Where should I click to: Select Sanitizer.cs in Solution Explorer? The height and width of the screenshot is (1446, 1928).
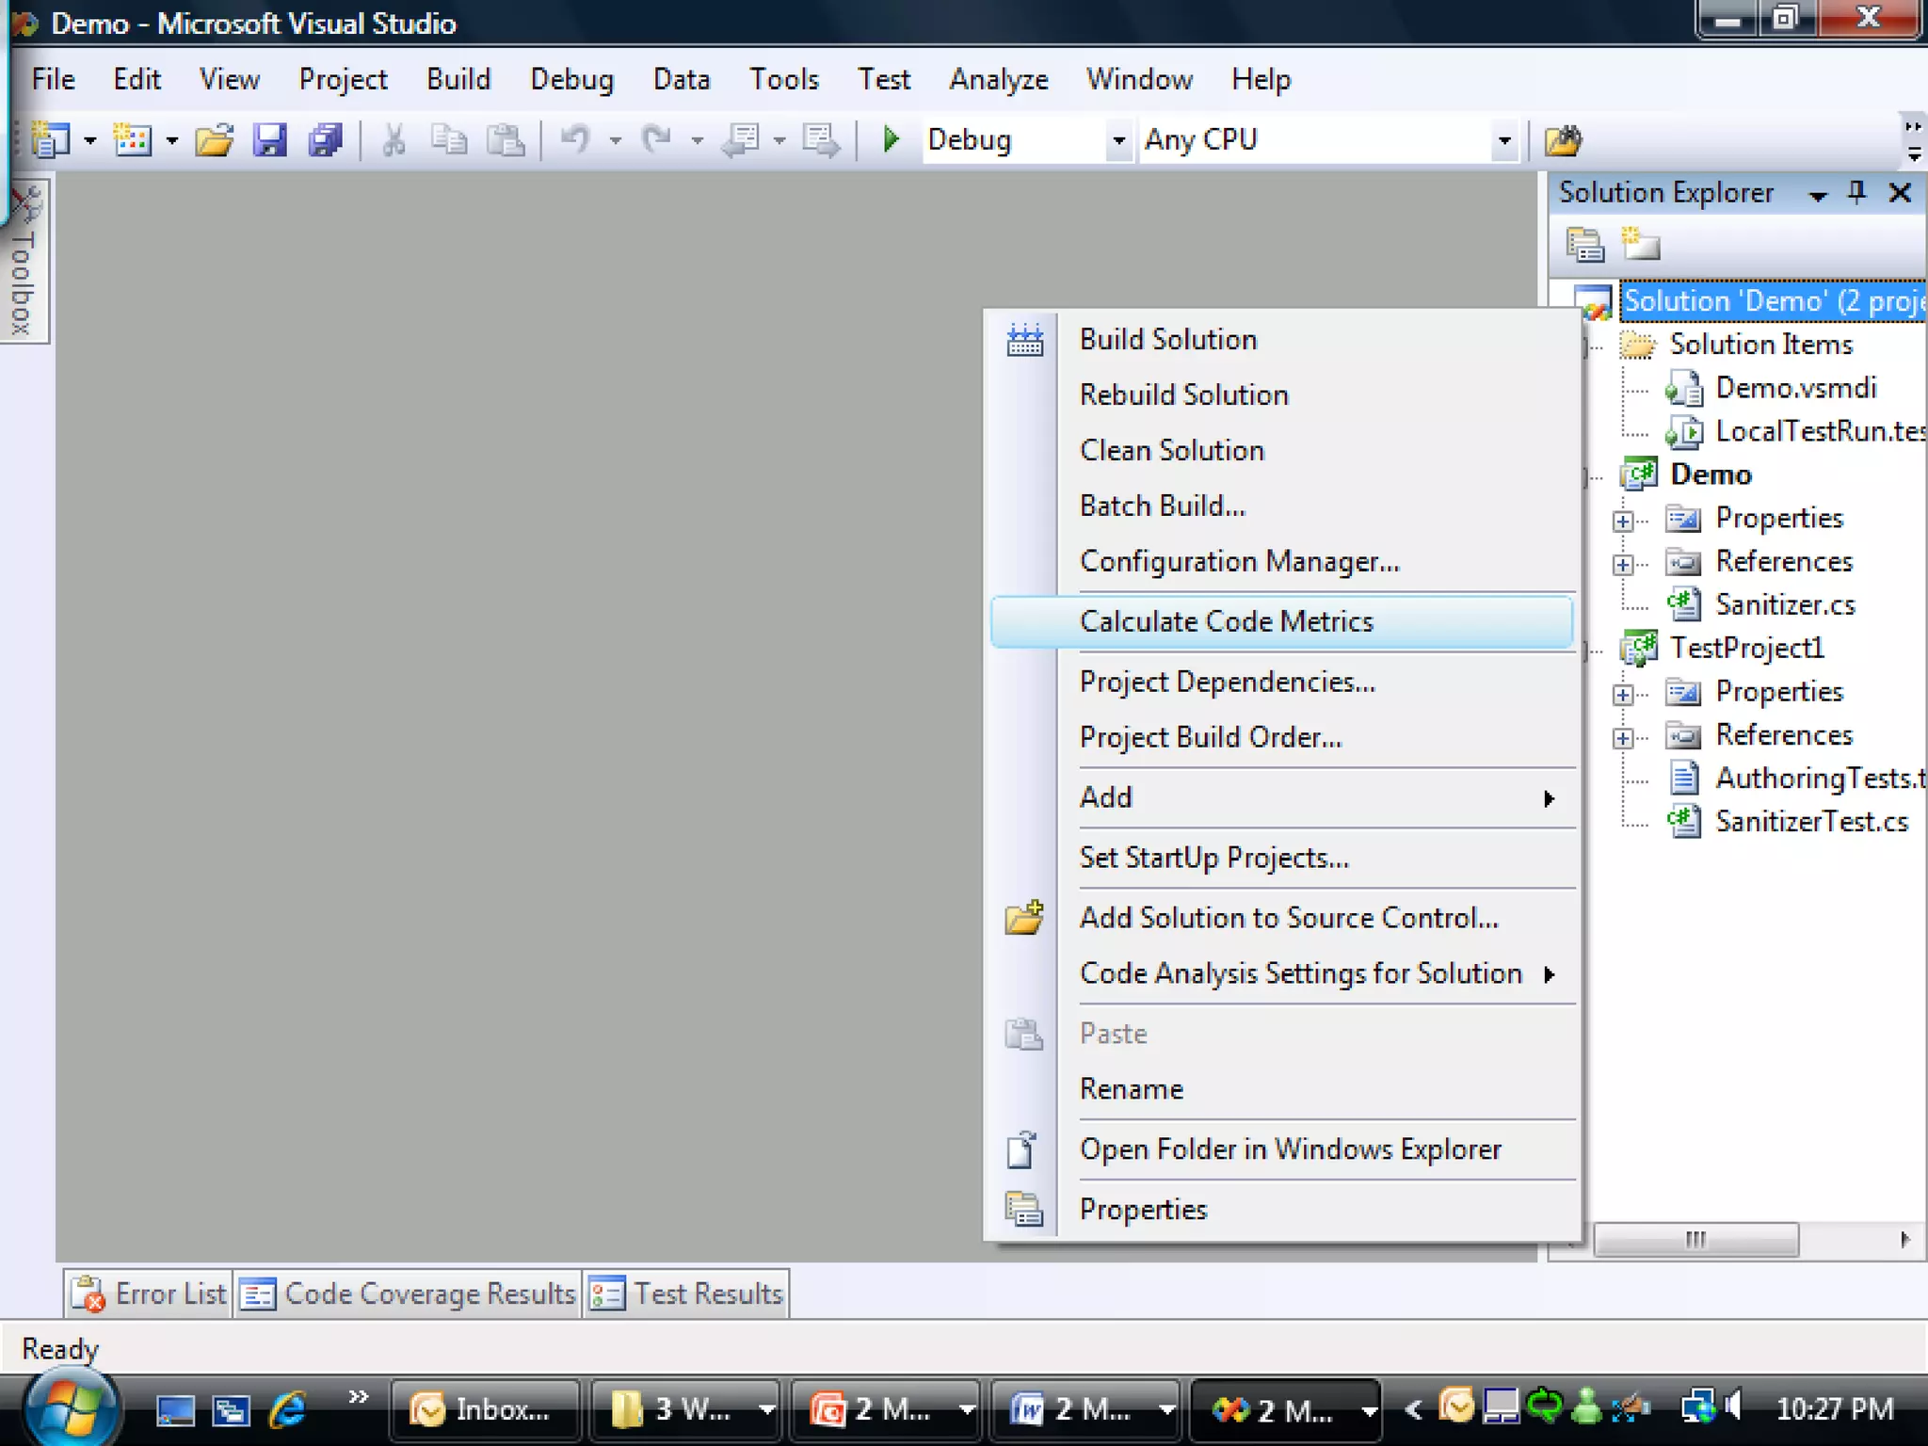(x=1784, y=604)
